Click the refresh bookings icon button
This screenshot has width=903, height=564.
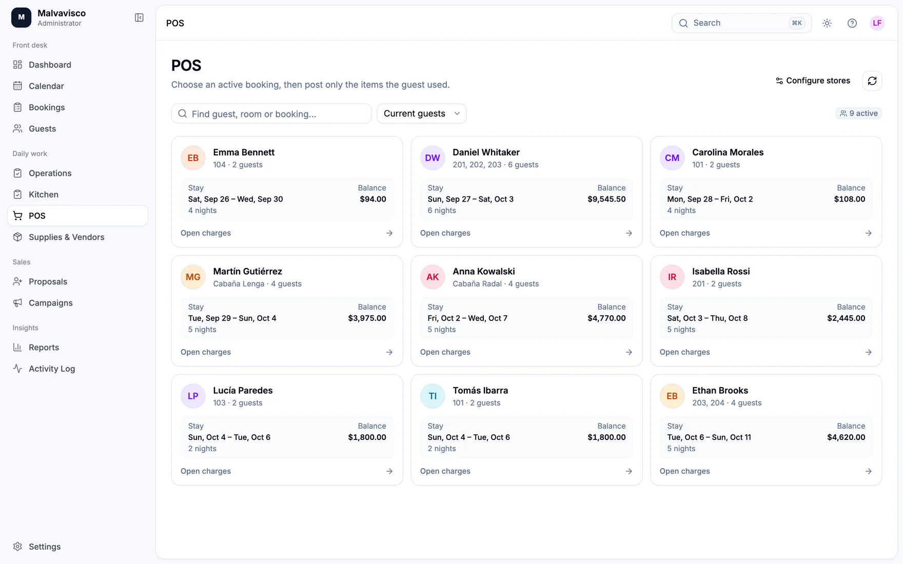(x=872, y=81)
